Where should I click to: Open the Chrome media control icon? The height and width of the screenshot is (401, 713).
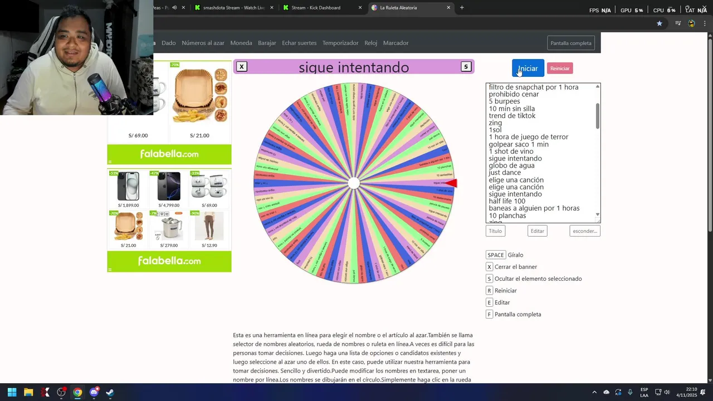(678, 23)
